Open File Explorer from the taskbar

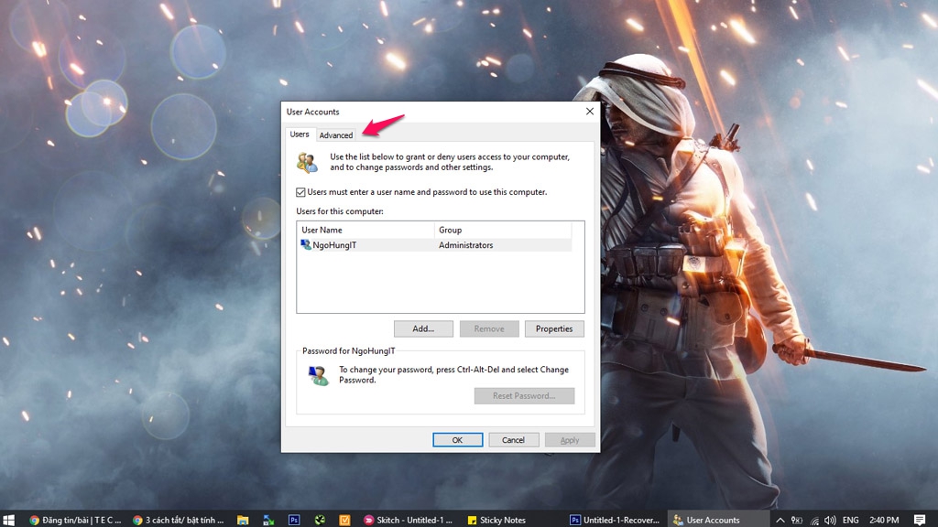coord(243,520)
